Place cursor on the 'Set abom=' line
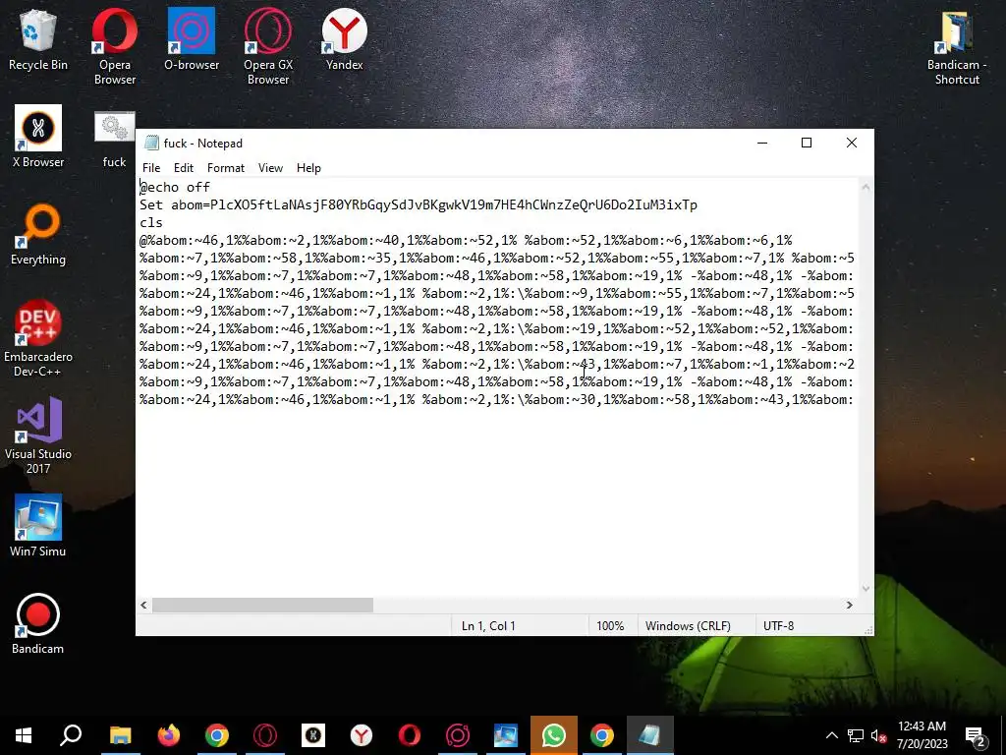 click(x=419, y=204)
